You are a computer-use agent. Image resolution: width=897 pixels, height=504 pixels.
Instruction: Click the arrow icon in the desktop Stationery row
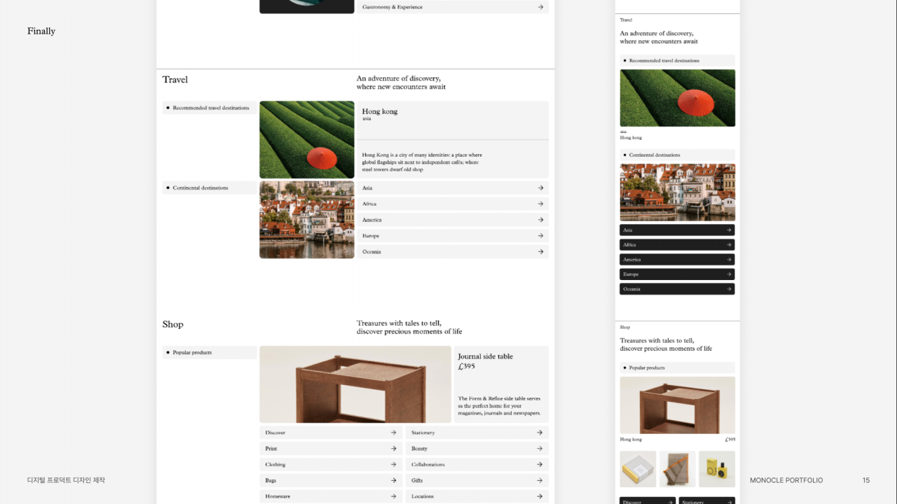540,433
